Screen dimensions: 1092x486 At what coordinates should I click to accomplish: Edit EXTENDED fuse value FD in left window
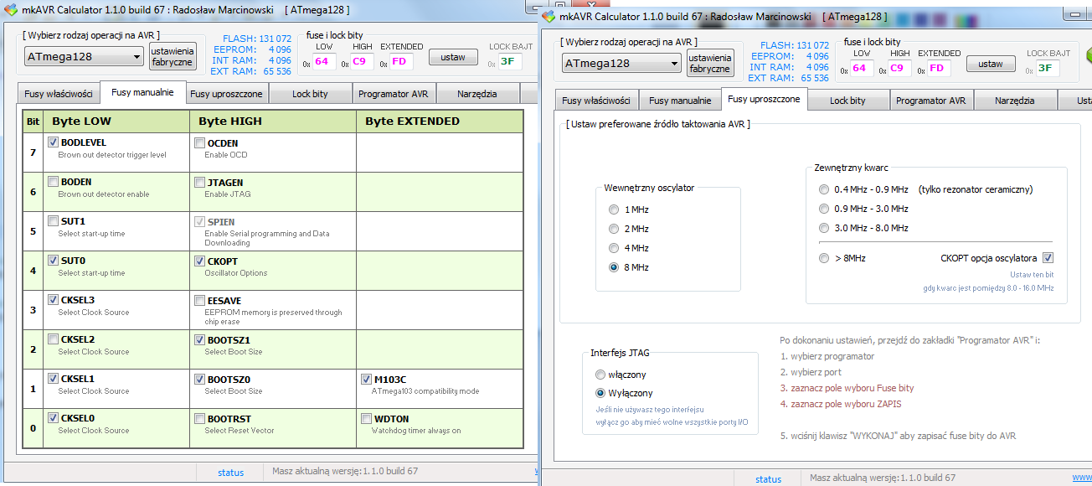(x=400, y=61)
